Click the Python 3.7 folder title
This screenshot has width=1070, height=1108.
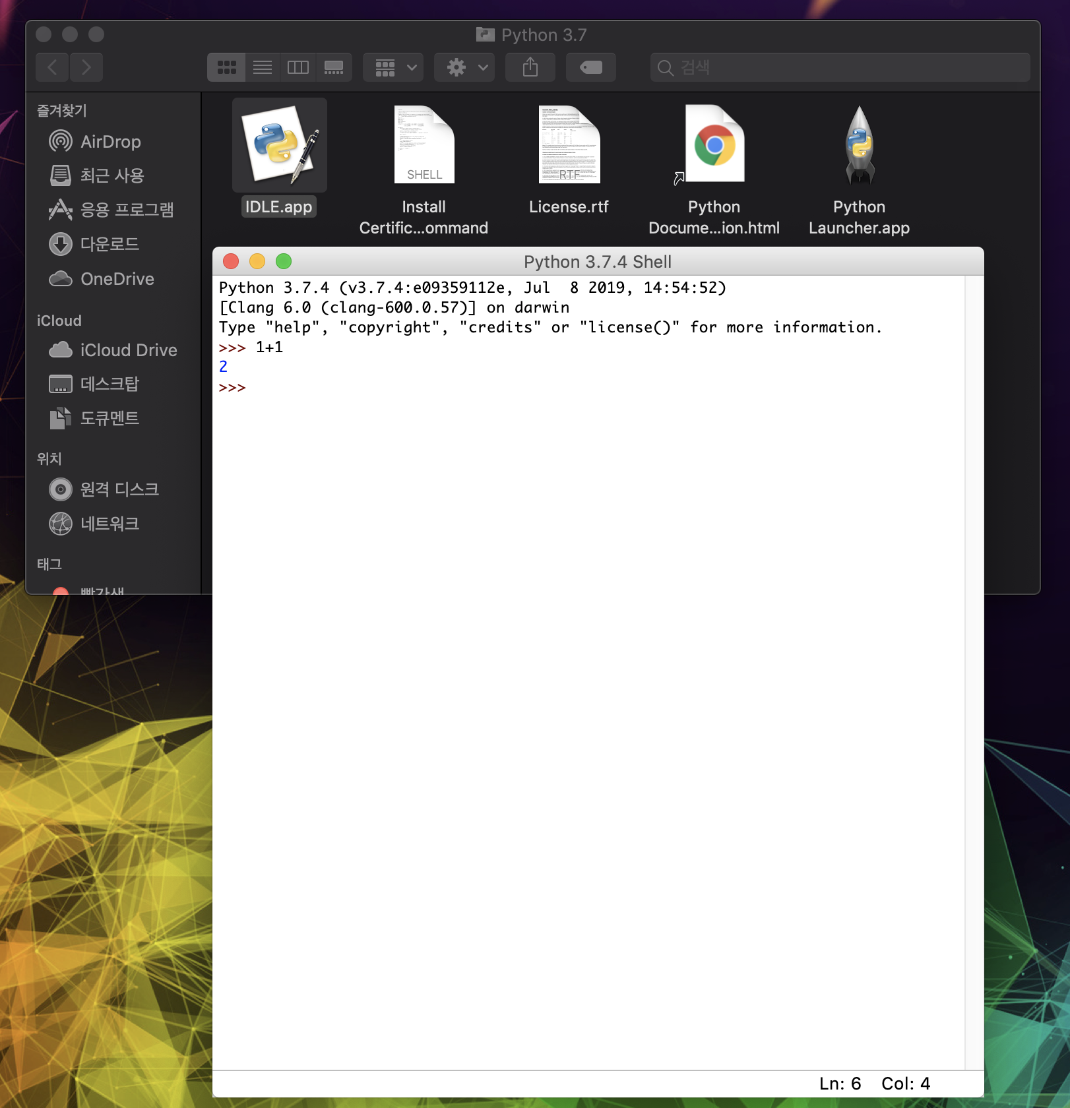click(532, 35)
